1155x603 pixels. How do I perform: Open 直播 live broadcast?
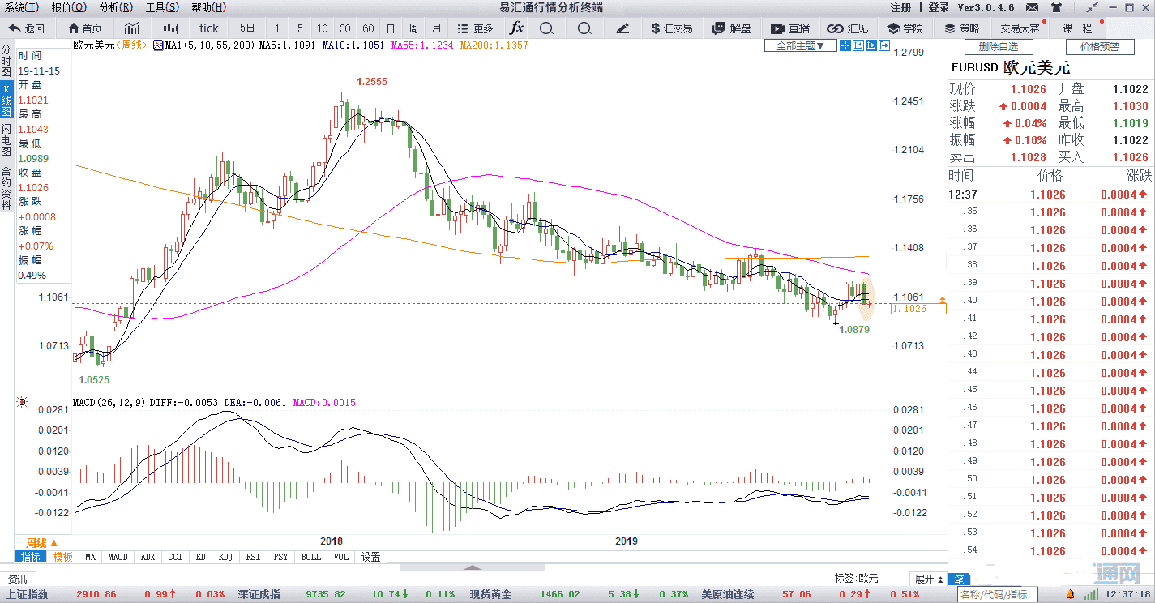790,28
